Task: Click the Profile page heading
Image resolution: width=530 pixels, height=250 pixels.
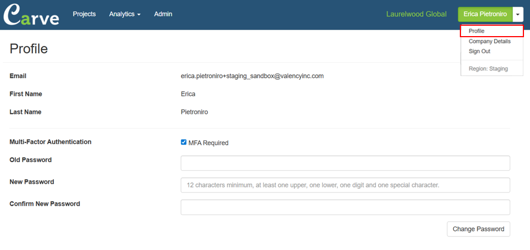Action: point(29,49)
